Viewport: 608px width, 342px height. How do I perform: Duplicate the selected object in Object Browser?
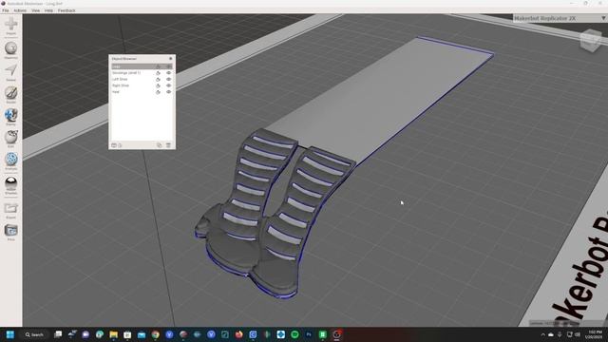(x=160, y=145)
